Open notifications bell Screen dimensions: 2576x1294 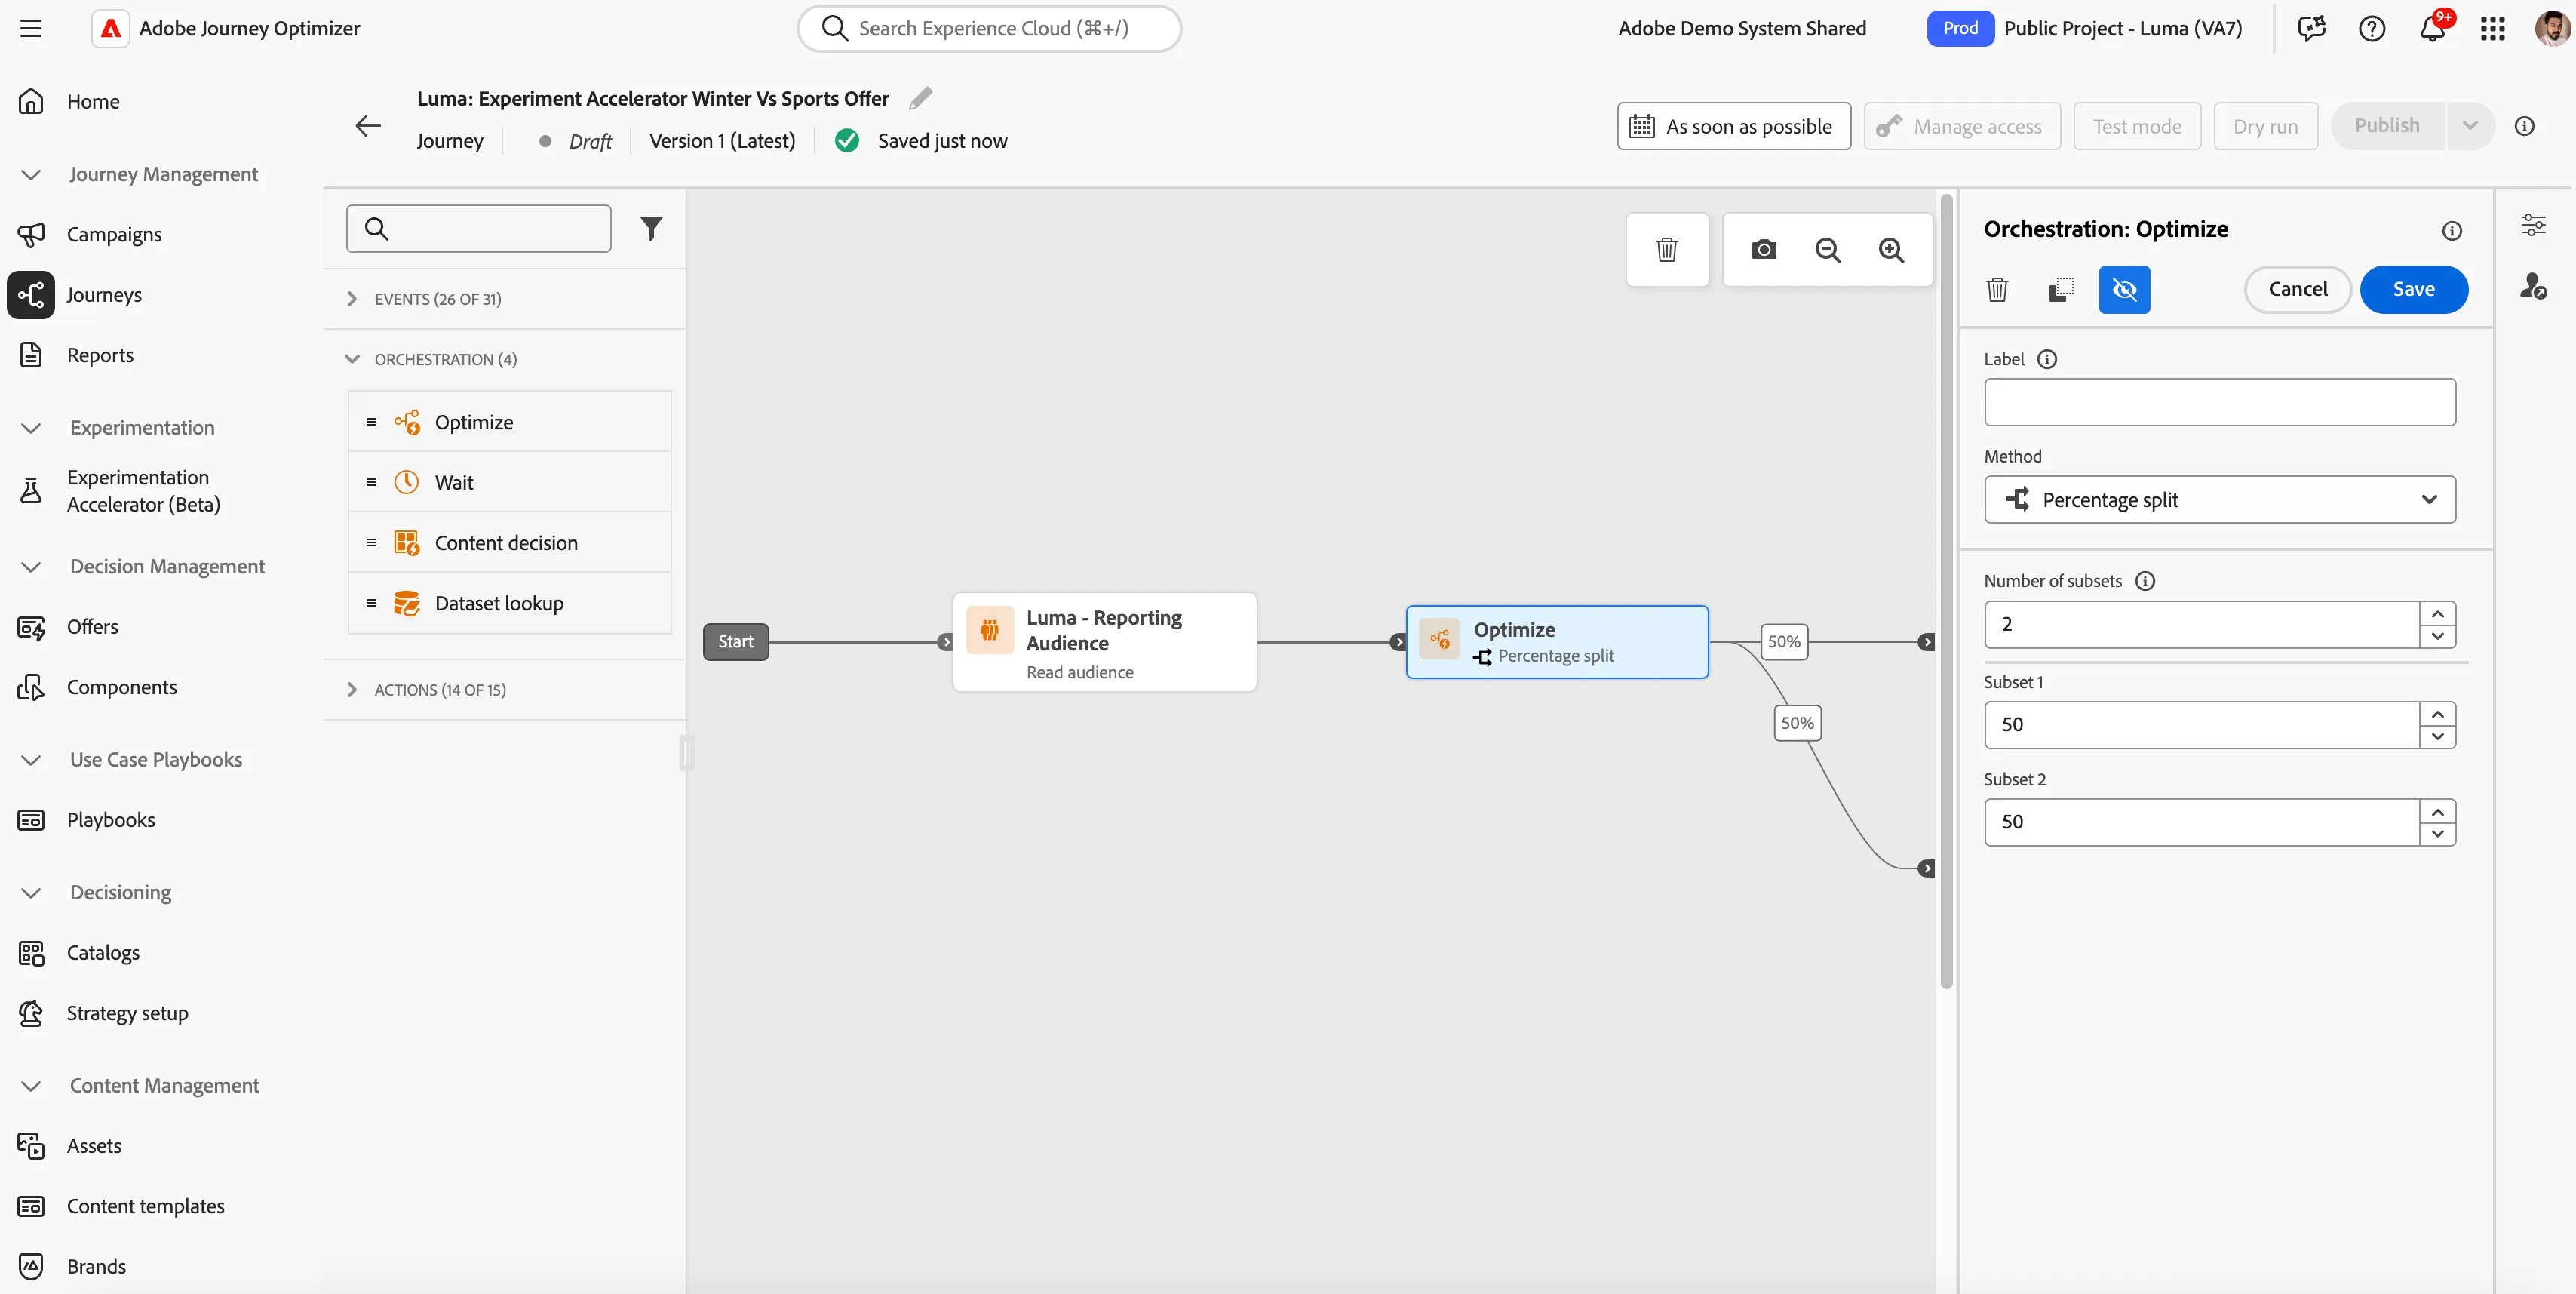click(x=2433, y=28)
